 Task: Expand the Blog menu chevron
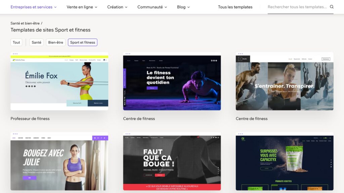188,7
